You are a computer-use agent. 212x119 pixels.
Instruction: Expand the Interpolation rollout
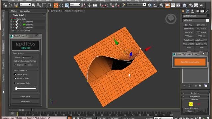pyautogui.click(x=195, y=96)
